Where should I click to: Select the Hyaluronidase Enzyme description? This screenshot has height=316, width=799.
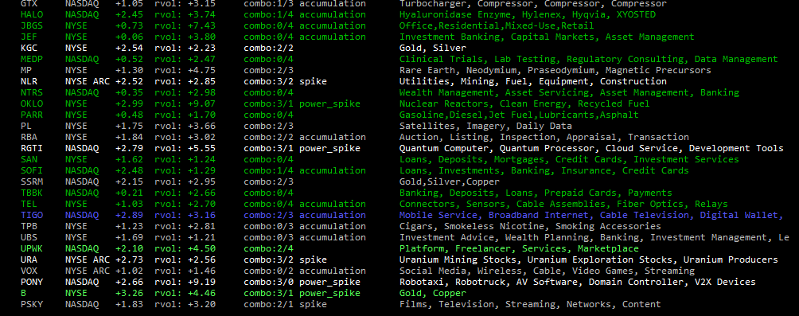tap(528, 15)
